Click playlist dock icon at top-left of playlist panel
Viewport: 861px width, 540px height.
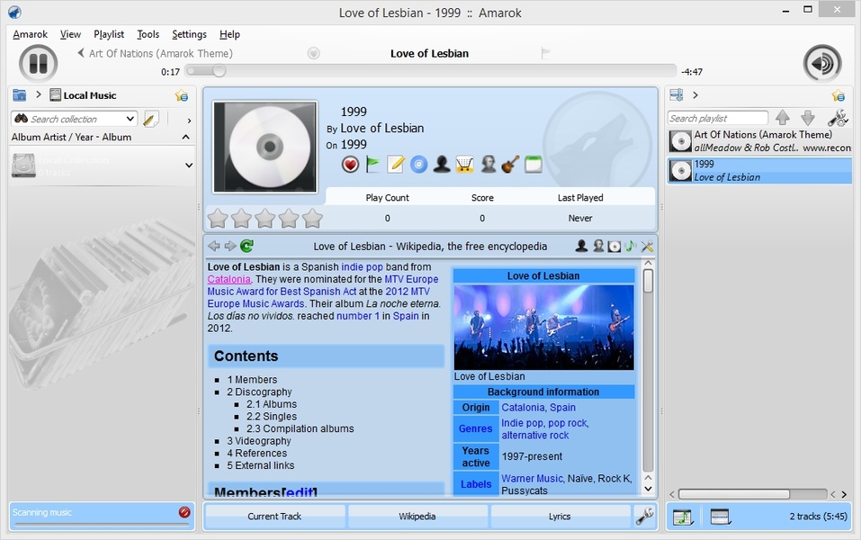[x=676, y=95]
